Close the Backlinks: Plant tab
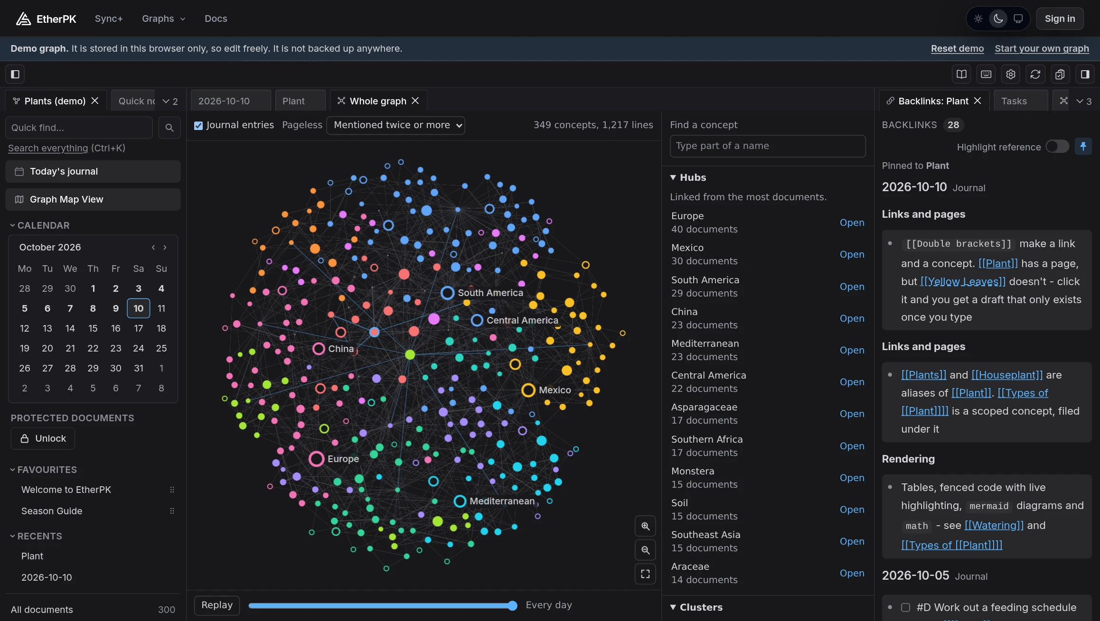The width and height of the screenshot is (1100, 621). [x=978, y=101]
